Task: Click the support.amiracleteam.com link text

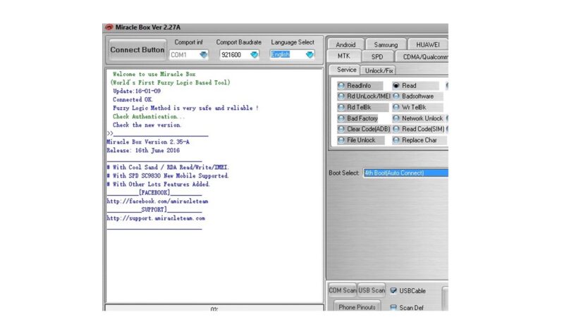Action: pos(156,218)
